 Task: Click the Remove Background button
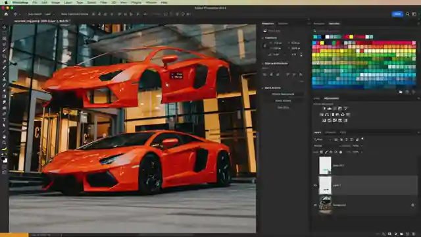point(283,94)
